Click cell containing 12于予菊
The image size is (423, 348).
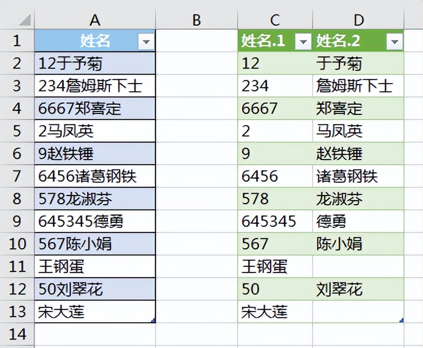[x=95, y=63]
